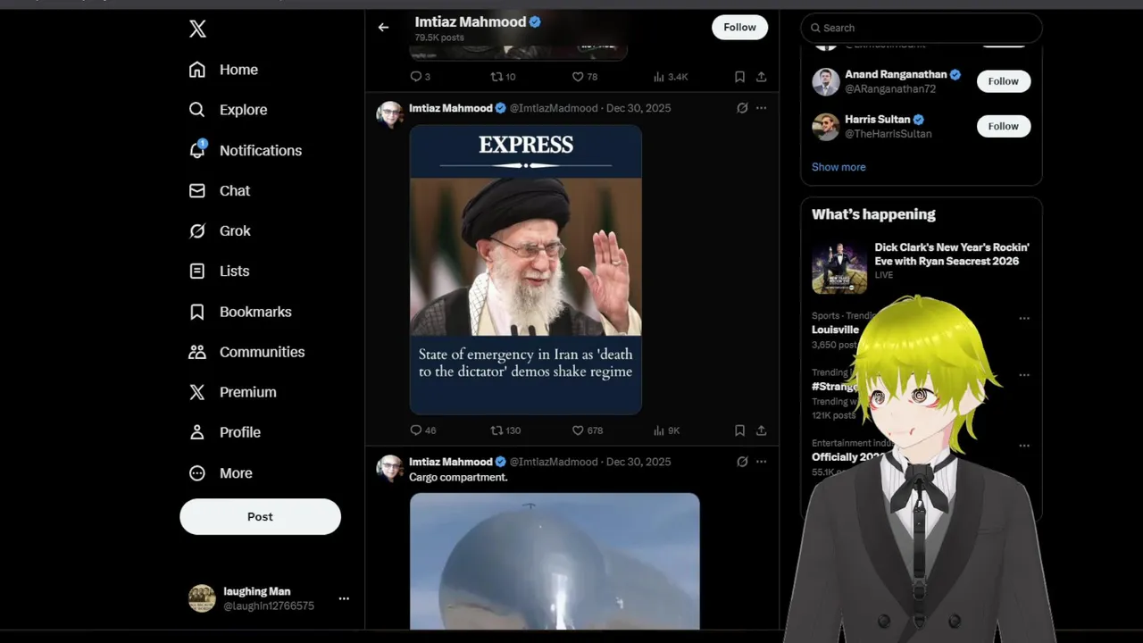1143x643 pixels.
Task: Click the back arrow
Action: [x=383, y=28]
